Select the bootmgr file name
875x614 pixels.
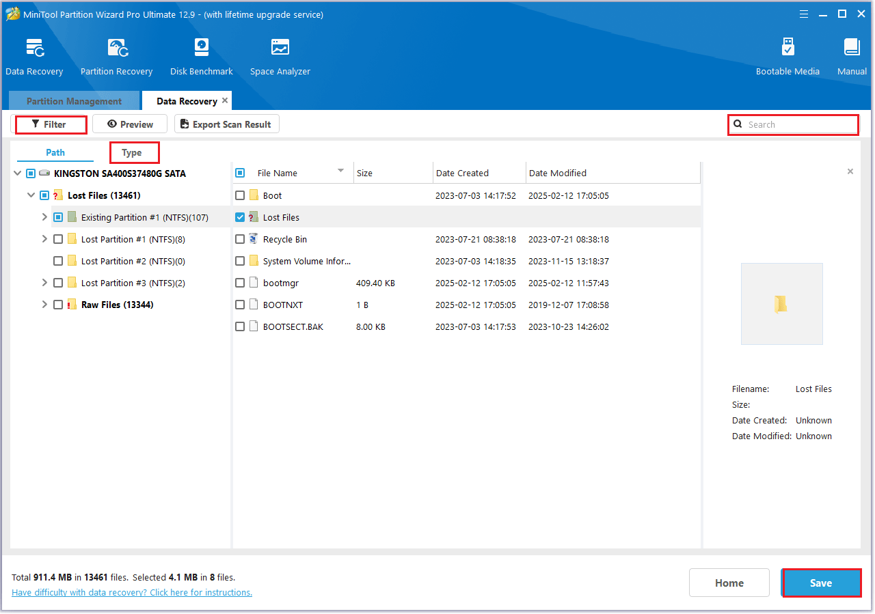(281, 283)
